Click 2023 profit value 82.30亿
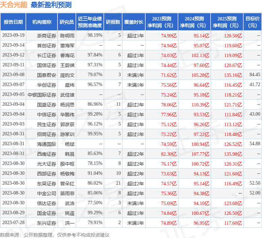Image resolution: width=262 pixels, height=238 pixels. pyautogui.click(x=169, y=154)
